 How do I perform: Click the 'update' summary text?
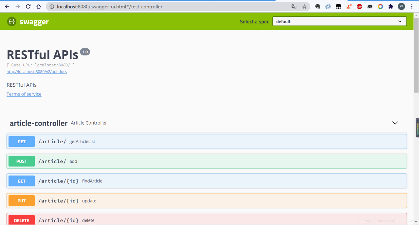[x=89, y=201]
